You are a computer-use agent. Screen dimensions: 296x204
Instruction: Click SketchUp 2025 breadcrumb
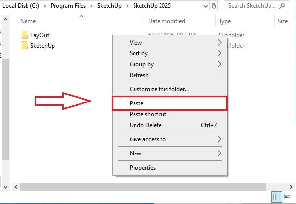pyautogui.click(x=152, y=6)
